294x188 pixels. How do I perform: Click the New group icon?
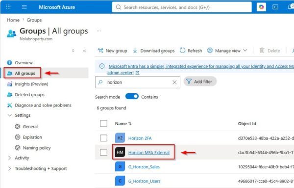coord(100,51)
